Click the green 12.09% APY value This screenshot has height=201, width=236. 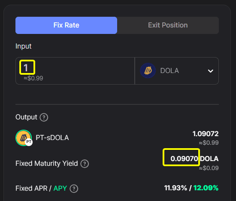[206, 188]
